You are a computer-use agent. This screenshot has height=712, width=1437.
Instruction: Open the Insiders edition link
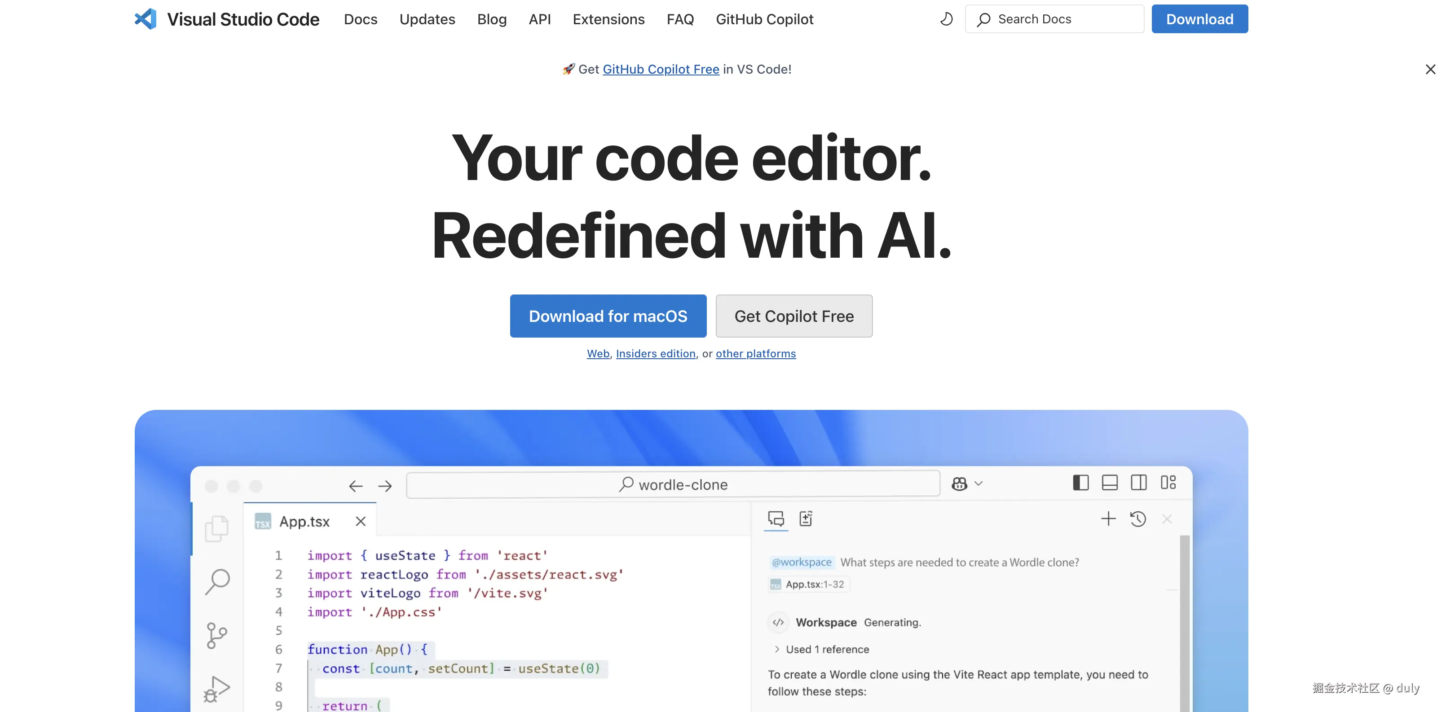tap(656, 353)
